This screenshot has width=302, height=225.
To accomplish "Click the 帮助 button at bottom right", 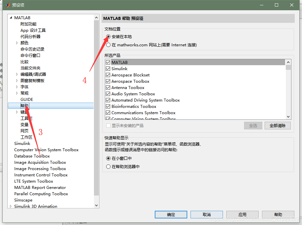I will point(278,215).
